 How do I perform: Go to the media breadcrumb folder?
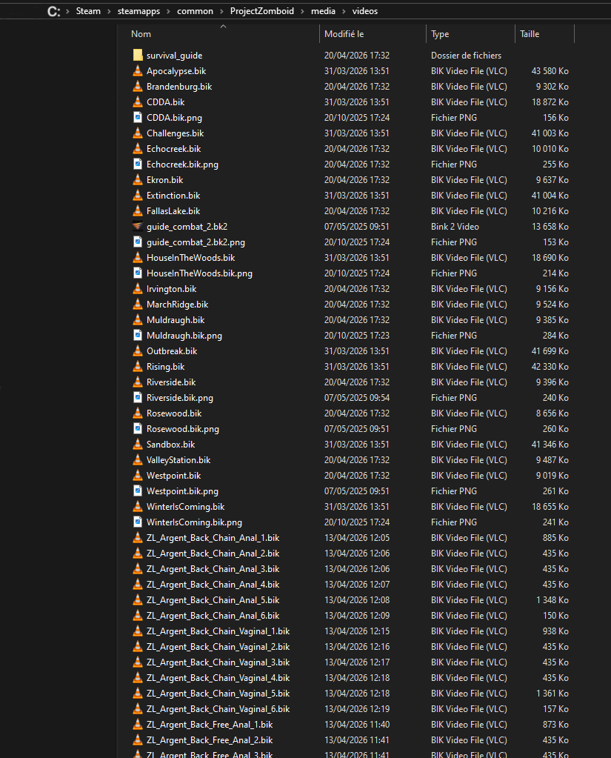[323, 11]
